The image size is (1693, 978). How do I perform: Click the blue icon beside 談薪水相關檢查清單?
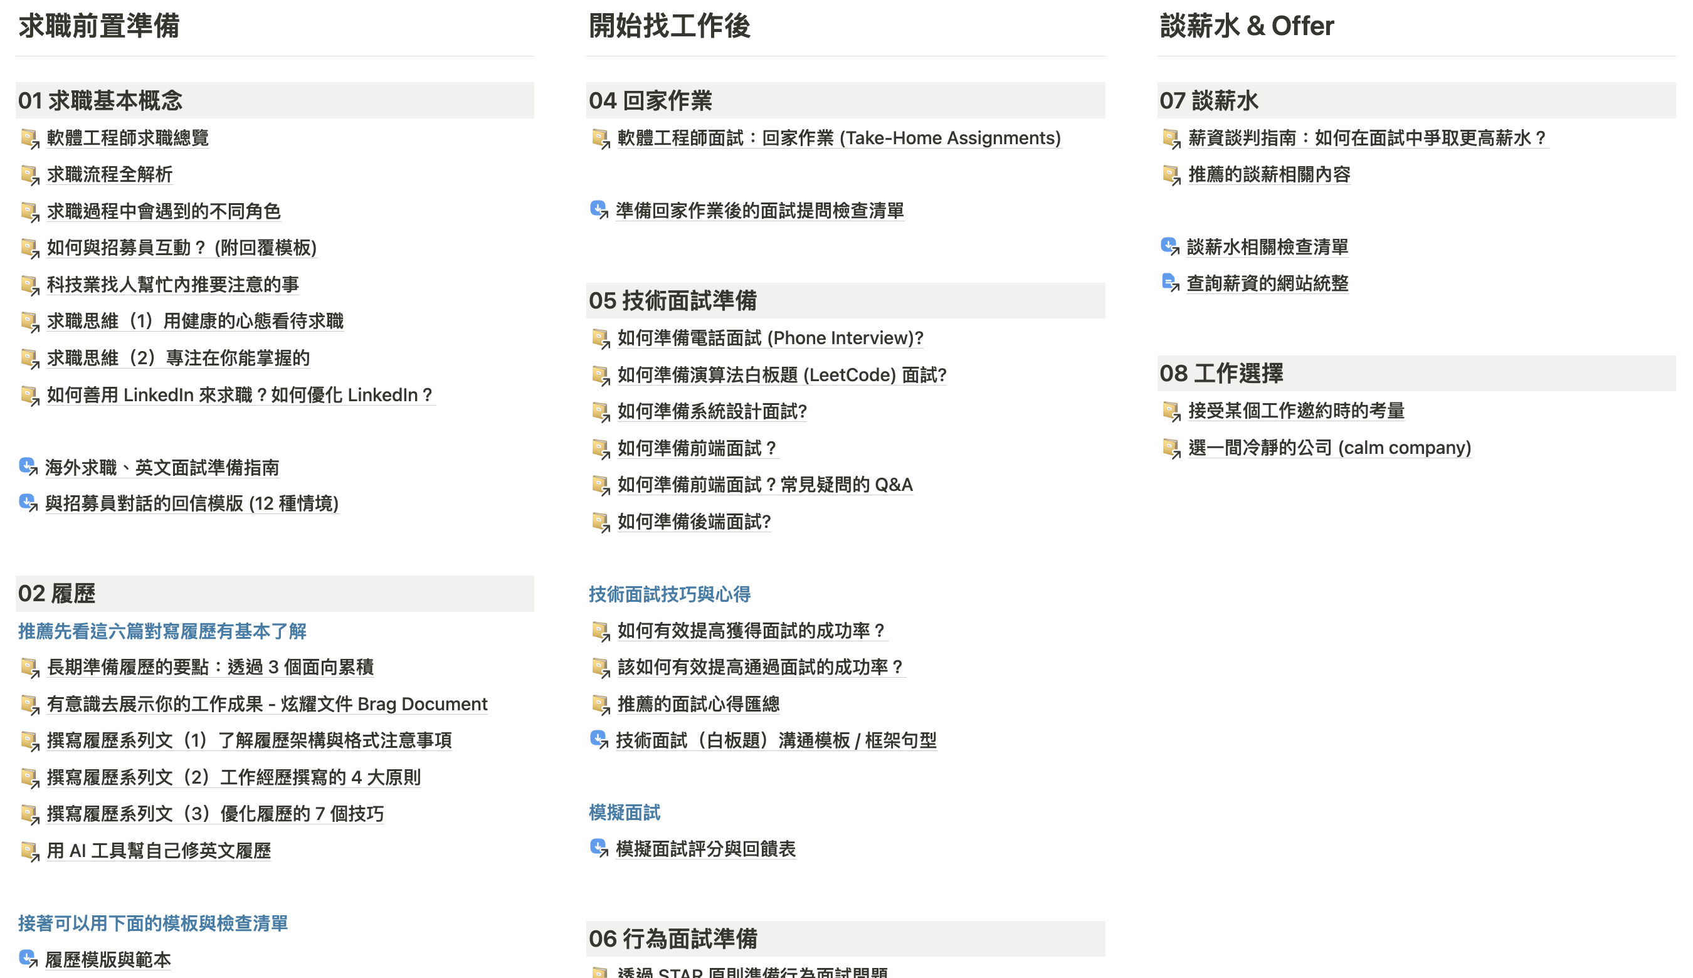[1170, 247]
